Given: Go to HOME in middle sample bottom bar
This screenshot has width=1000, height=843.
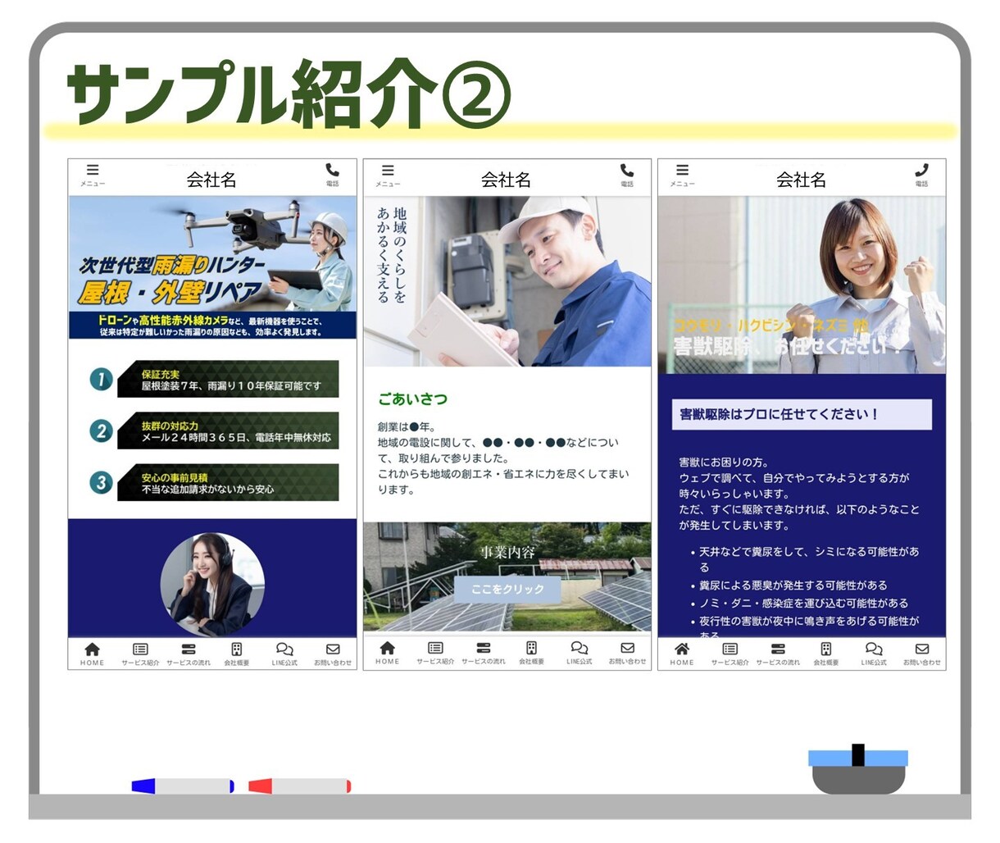Looking at the screenshot, I should 388,653.
